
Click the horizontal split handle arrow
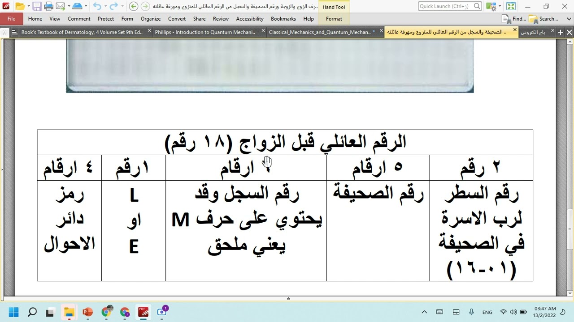pyautogui.click(x=288, y=298)
